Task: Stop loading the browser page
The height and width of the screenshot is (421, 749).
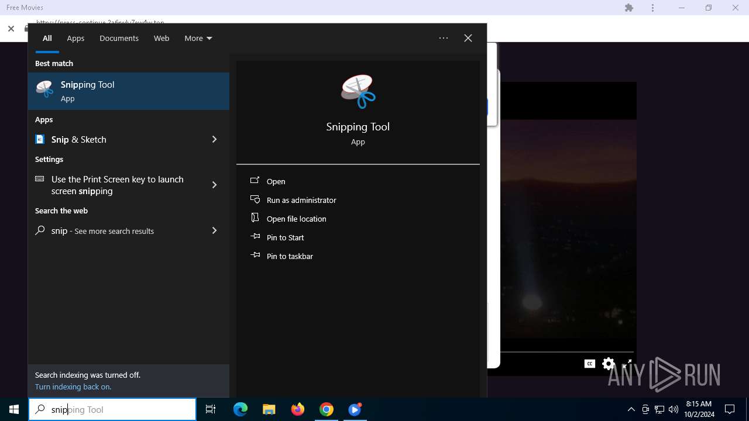Action: 11,28
